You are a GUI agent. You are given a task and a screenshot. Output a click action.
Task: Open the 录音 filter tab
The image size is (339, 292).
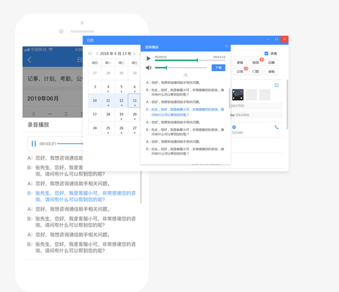pyautogui.click(x=239, y=62)
